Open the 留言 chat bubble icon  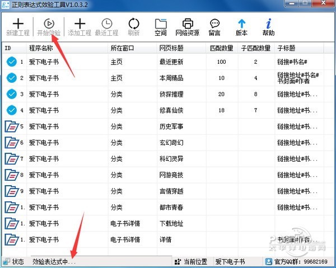pos(214,23)
